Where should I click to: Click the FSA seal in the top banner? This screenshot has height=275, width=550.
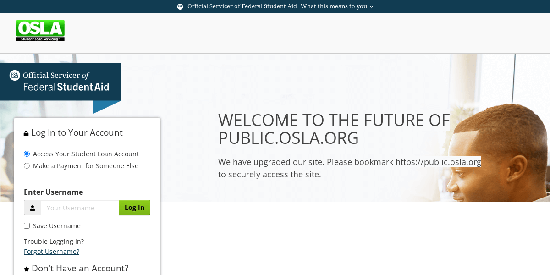pyautogui.click(x=180, y=6)
